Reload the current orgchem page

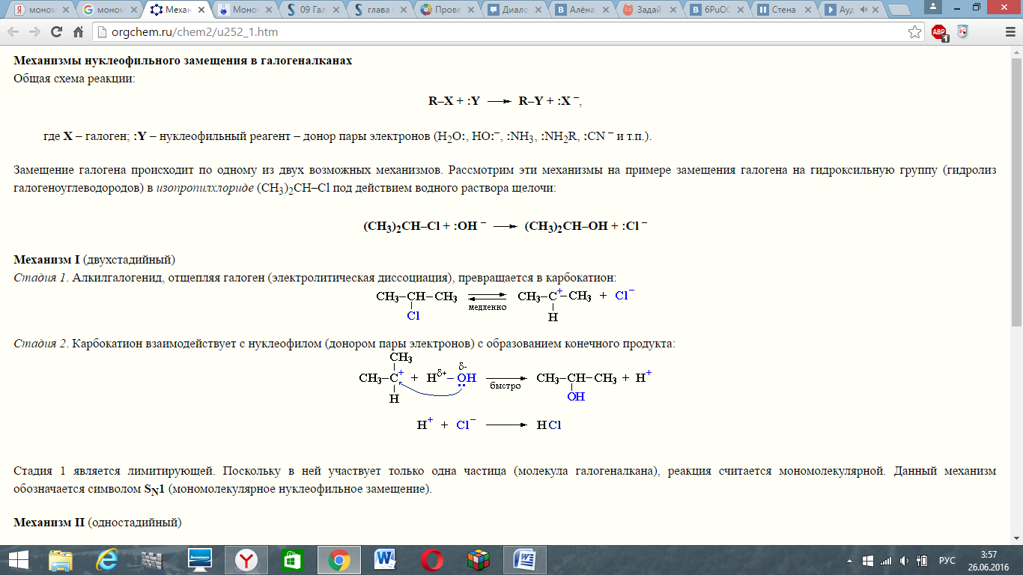pyautogui.click(x=56, y=32)
